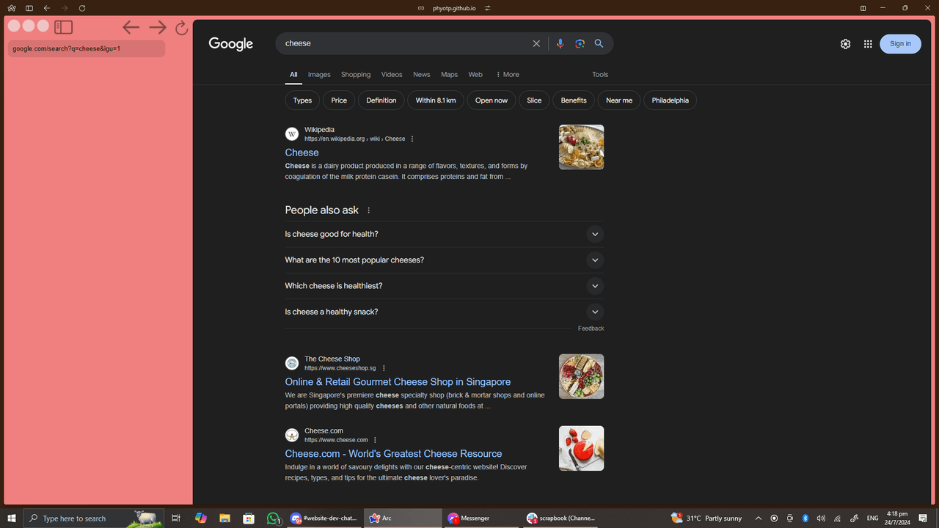Expand "Is cheese a healthy snack?"
This screenshot has height=528, width=939.
594,312
